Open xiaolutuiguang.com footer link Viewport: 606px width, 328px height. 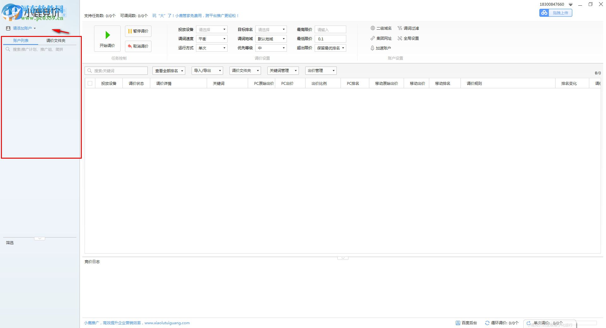167,323
